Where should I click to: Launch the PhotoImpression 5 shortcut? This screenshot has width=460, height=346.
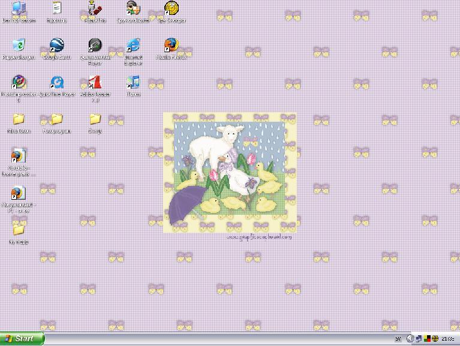coord(19,82)
